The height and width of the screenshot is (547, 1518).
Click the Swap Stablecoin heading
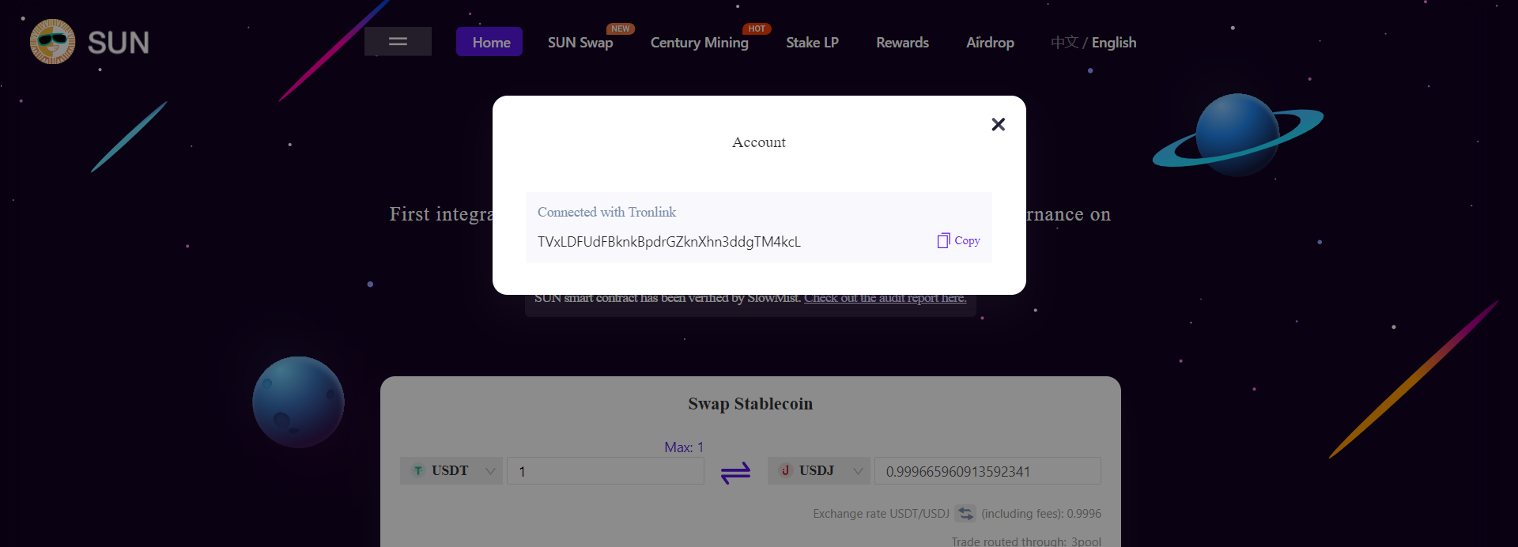pyautogui.click(x=750, y=404)
